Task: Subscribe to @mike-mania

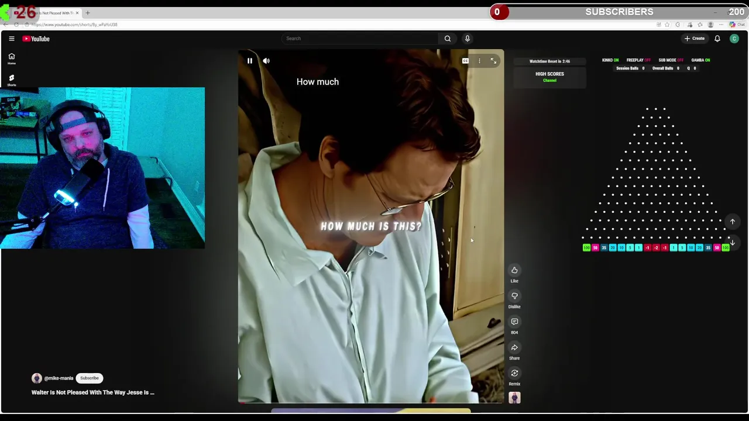Action: point(90,378)
